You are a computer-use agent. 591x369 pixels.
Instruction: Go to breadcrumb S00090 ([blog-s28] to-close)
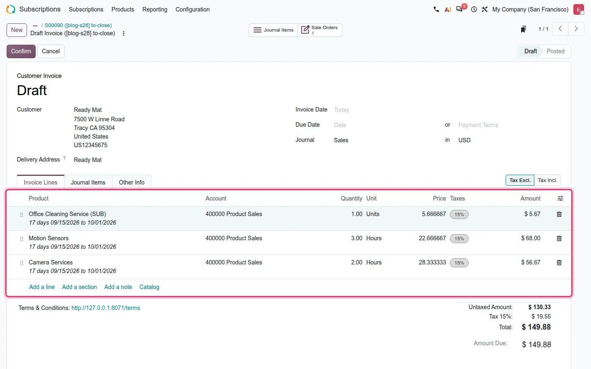pyautogui.click(x=78, y=25)
